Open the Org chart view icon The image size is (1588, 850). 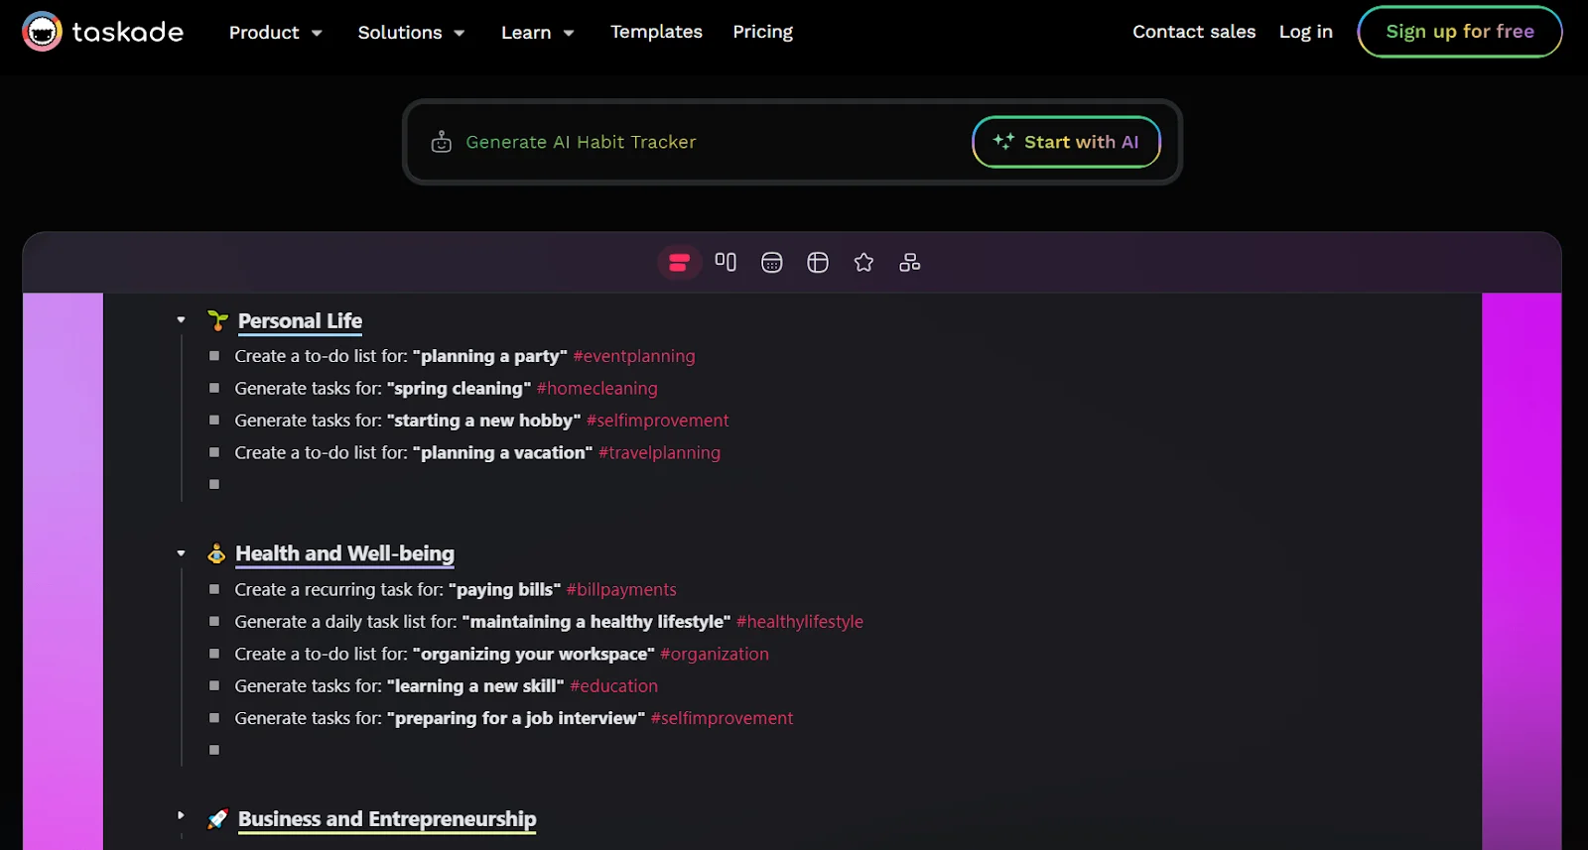tap(909, 263)
